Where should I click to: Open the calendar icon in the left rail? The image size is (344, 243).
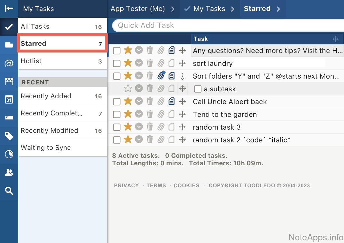click(9, 100)
